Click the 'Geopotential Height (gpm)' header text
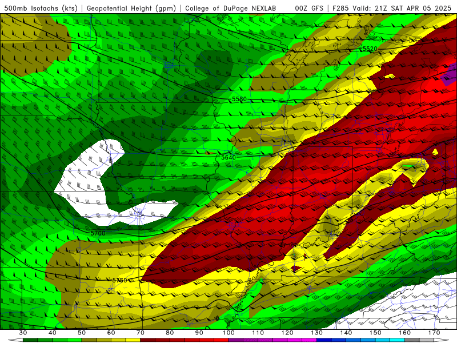The height and width of the screenshot is (343, 457). [131, 8]
